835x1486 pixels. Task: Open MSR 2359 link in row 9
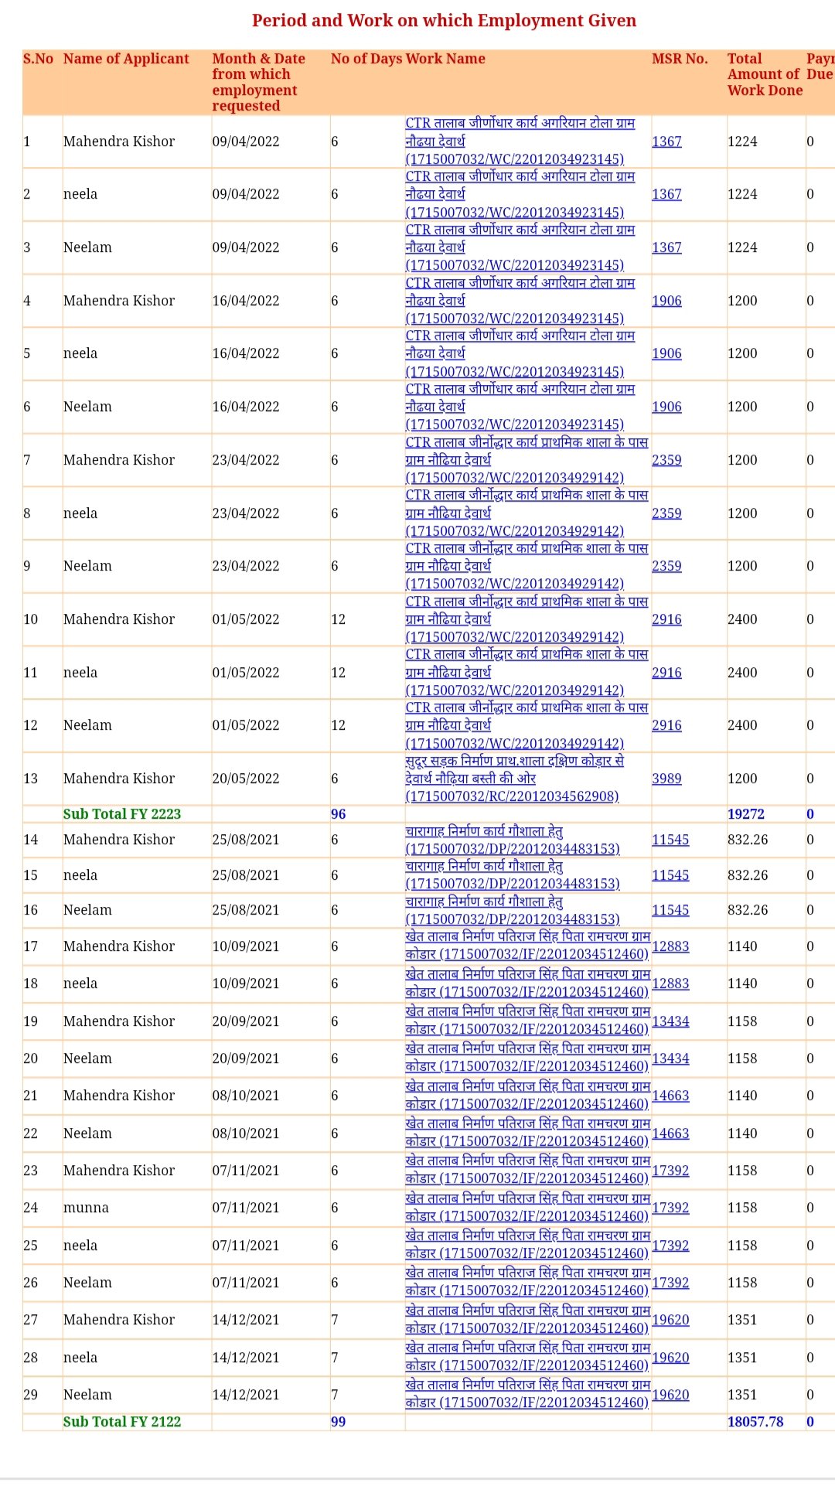[666, 566]
